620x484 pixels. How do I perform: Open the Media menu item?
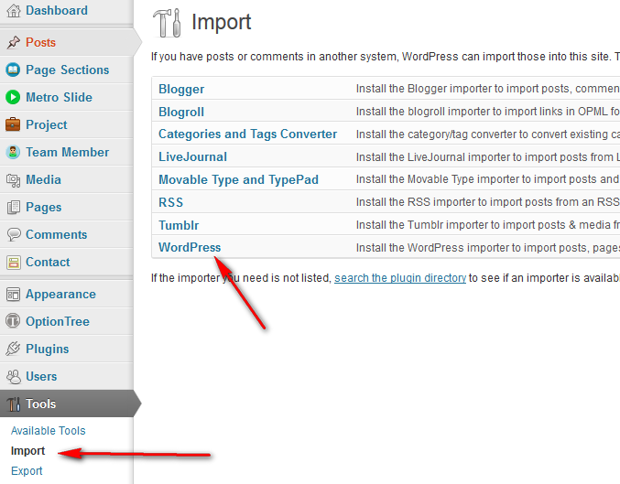pyautogui.click(x=43, y=179)
